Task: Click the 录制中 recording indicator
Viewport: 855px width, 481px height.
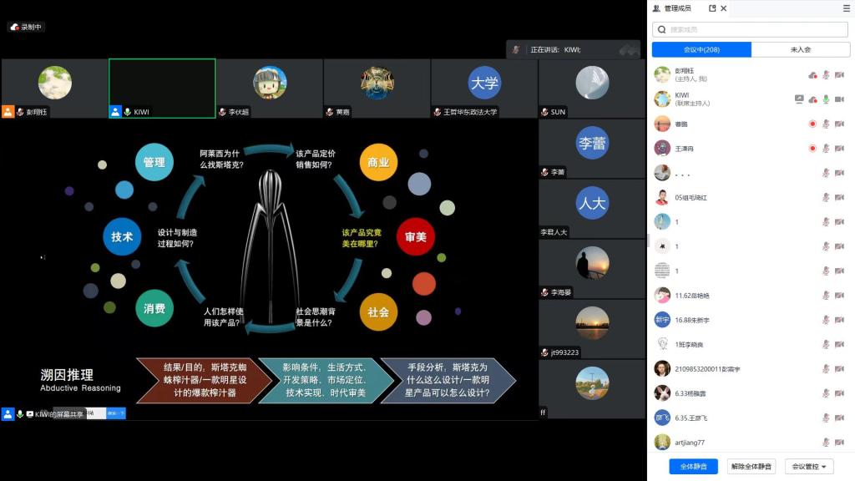Action: (x=26, y=27)
